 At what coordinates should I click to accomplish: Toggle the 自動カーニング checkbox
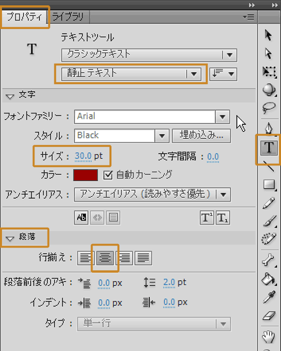click(x=108, y=175)
